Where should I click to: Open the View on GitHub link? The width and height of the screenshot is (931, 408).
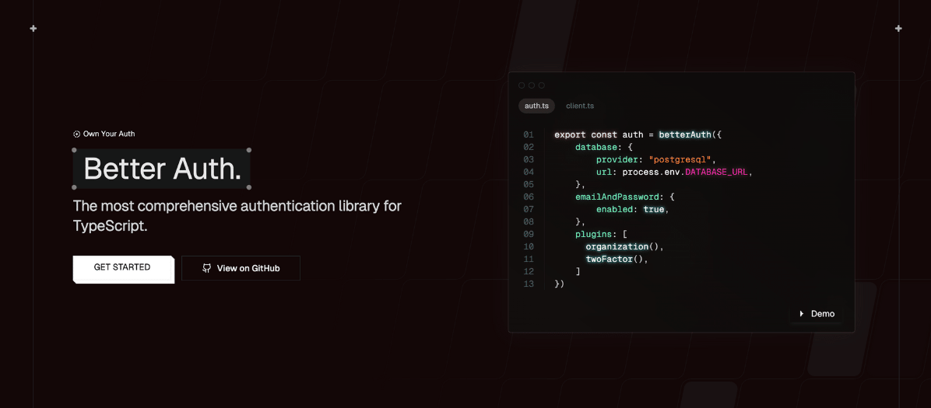click(241, 268)
